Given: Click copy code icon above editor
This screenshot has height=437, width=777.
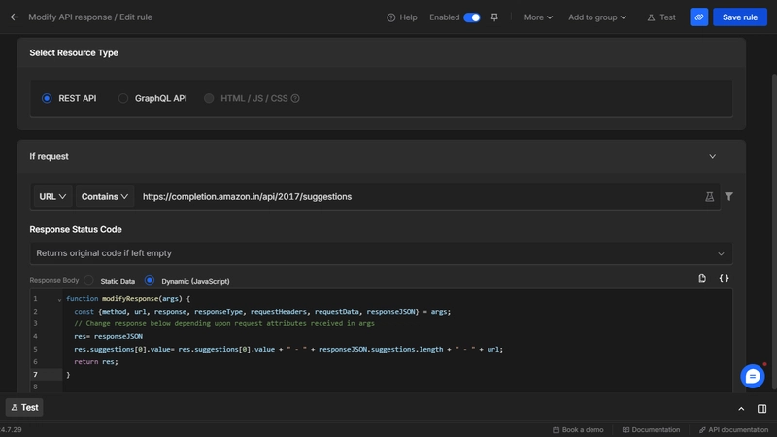Looking at the screenshot, I should (702, 278).
